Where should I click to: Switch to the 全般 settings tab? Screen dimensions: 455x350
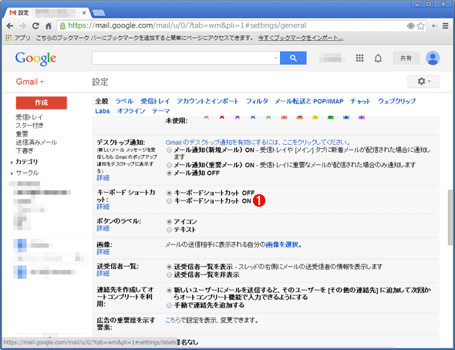coord(102,101)
